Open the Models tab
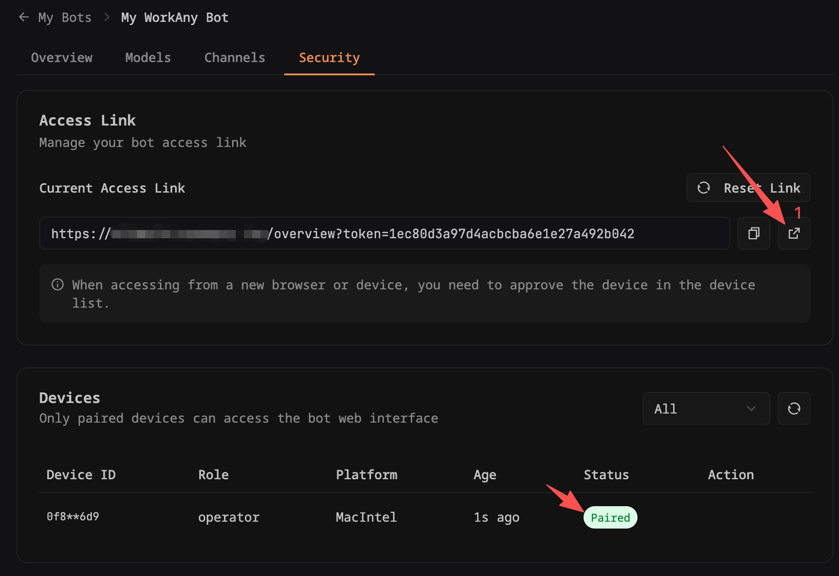 [x=148, y=58]
